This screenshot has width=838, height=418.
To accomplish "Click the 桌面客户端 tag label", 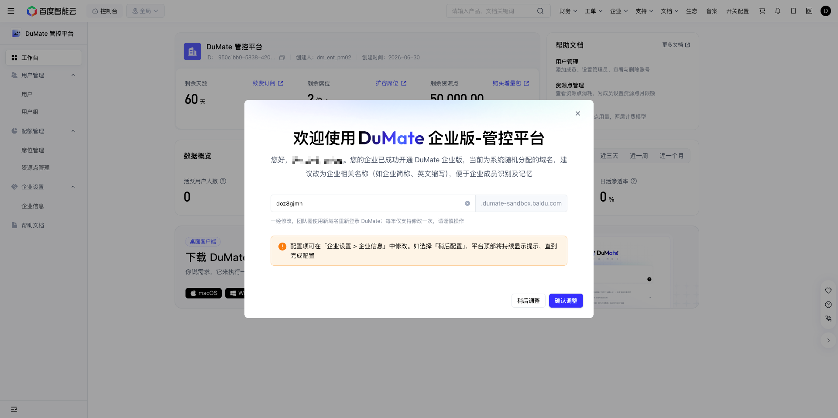I will 203,241.
